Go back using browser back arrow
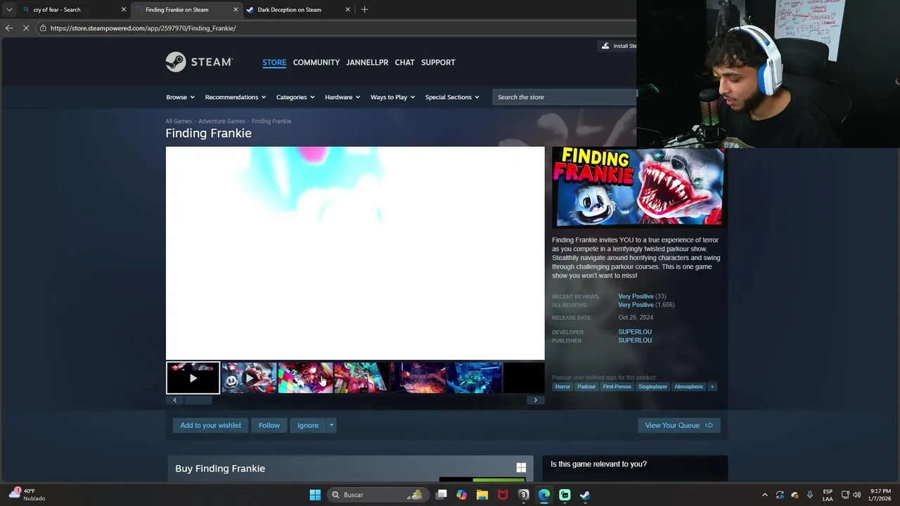900x506 pixels. tap(9, 28)
